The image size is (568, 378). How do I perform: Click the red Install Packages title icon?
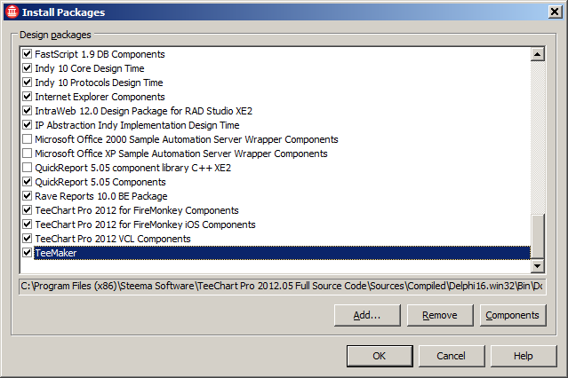tap(12, 12)
